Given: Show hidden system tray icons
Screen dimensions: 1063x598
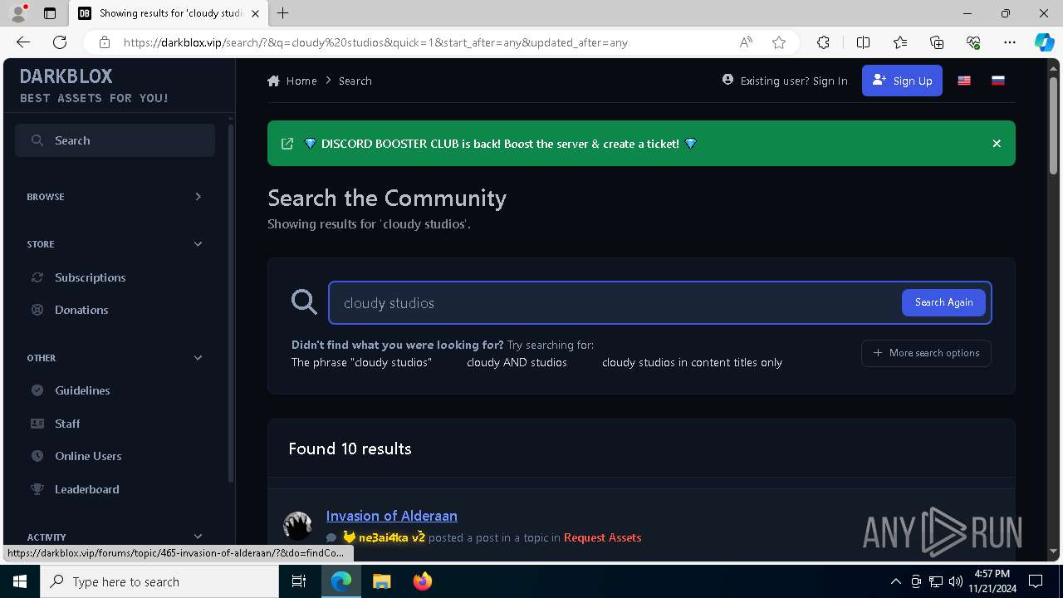Looking at the screenshot, I should pyautogui.click(x=895, y=581).
